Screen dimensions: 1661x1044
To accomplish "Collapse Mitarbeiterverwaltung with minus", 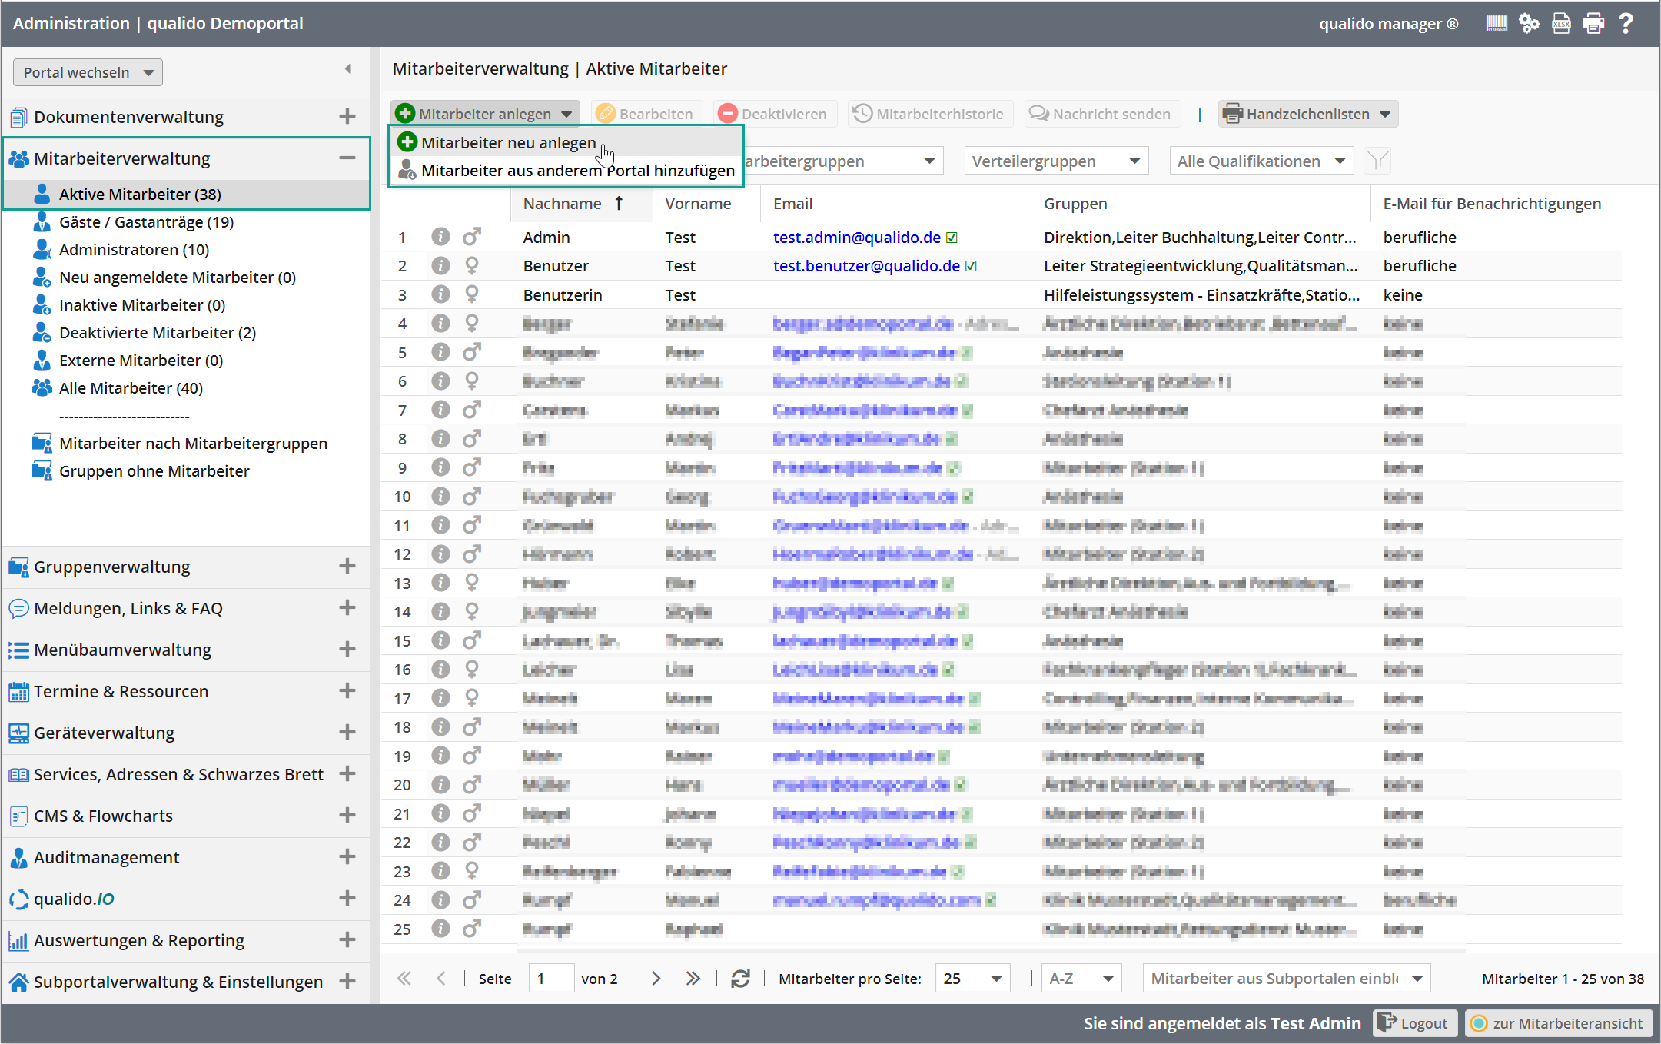I will (x=347, y=158).
